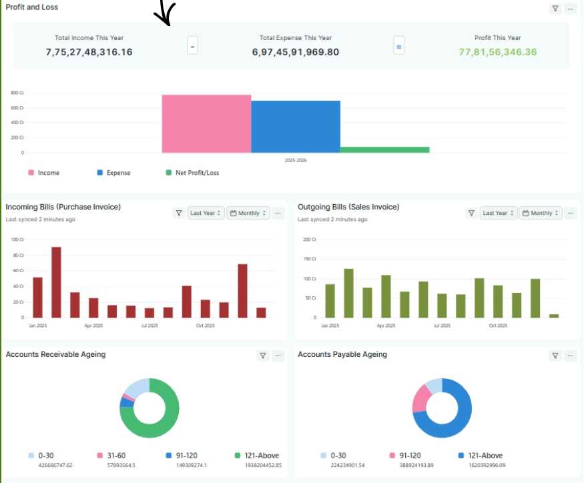Click the Total Income This Year value
This screenshot has height=483, width=584.
(89, 52)
